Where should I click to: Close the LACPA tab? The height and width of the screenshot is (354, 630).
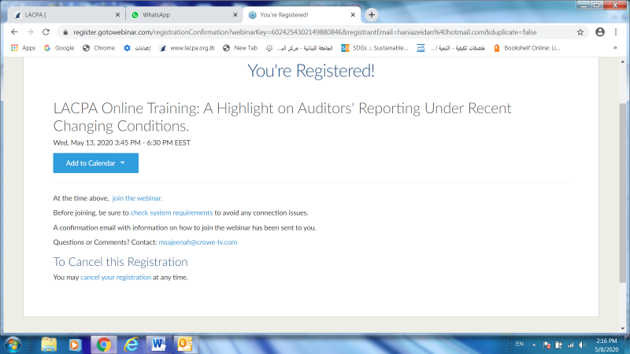point(117,15)
